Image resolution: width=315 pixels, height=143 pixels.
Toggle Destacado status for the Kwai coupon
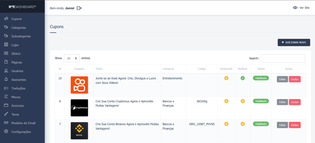point(226,78)
